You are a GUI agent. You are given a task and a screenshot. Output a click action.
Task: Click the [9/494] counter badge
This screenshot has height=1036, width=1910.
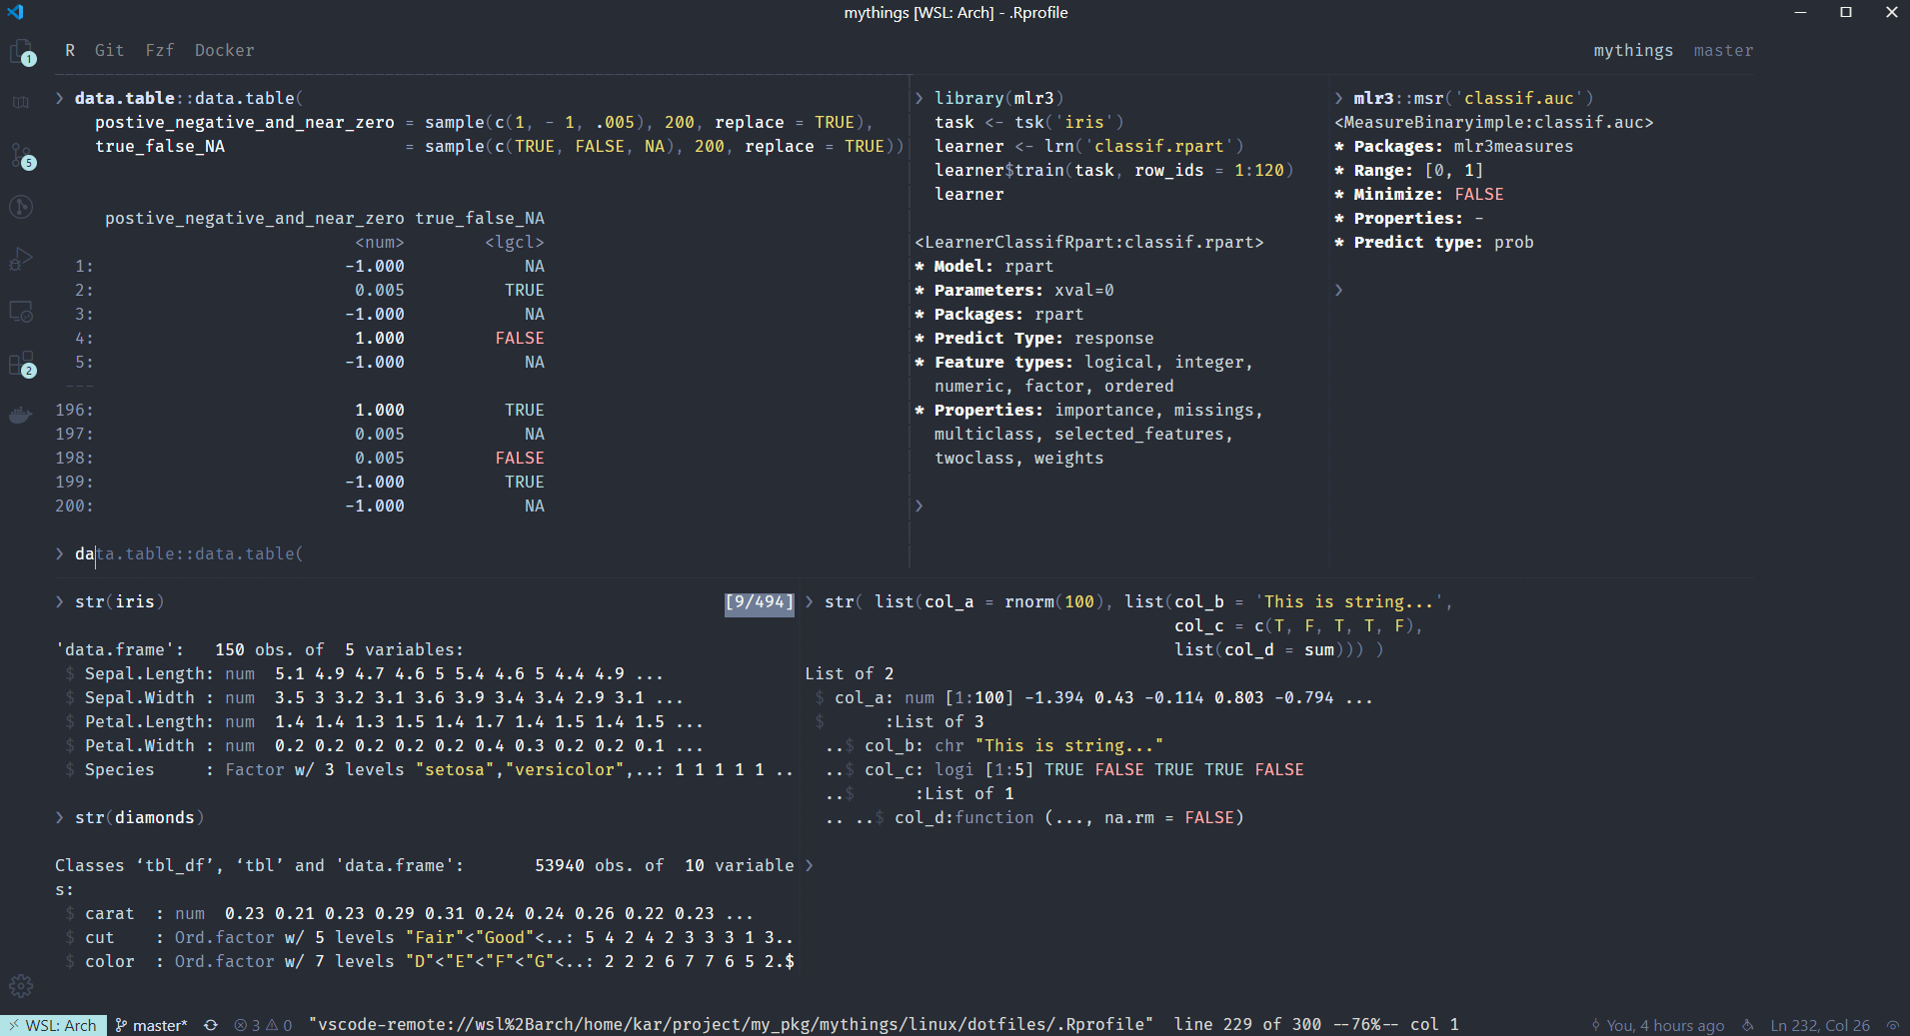pos(760,602)
